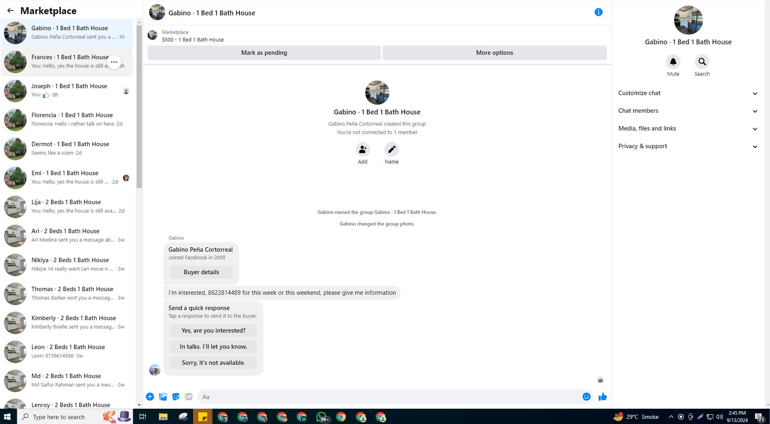Open options menu for Frances conversation

(x=114, y=62)
